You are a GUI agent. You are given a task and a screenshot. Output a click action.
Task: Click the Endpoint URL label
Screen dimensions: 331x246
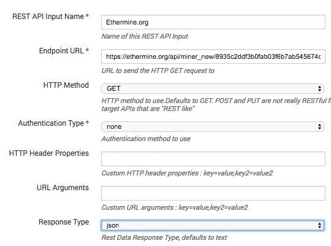[x=61, y=51]
